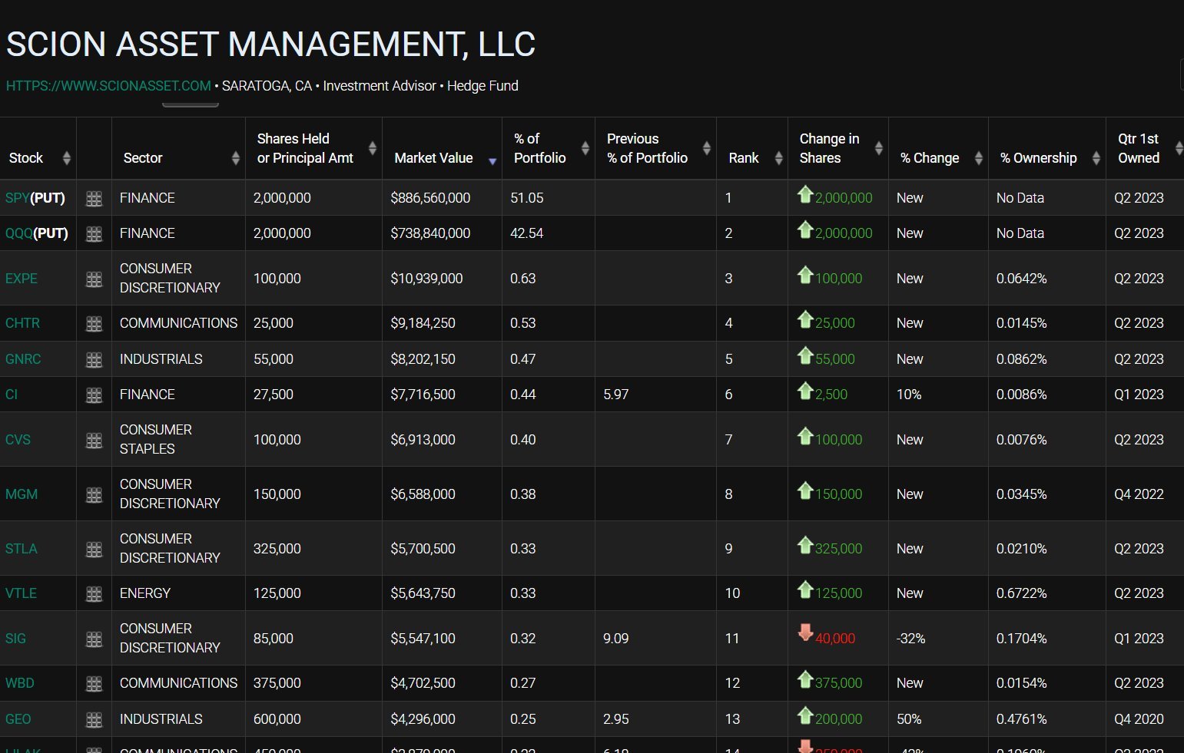
Task: Sort by the % Change column header
Action: coord(930,158)
